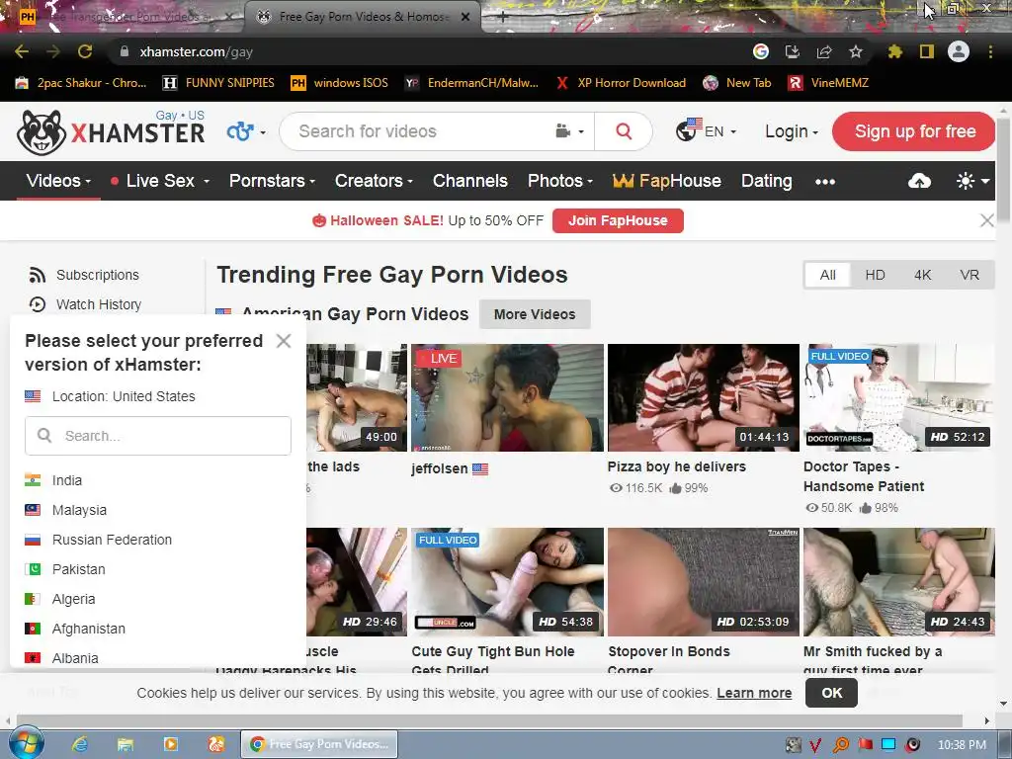Viewport: 1012px width, 759px height.
Task: Bookmark this page with the star icon
Action: click(x=856, y=51)
